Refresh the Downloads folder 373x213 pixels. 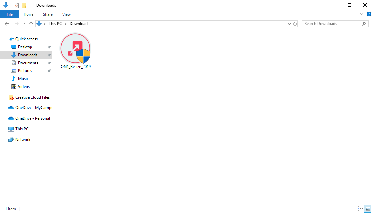(x=295, y=24)
